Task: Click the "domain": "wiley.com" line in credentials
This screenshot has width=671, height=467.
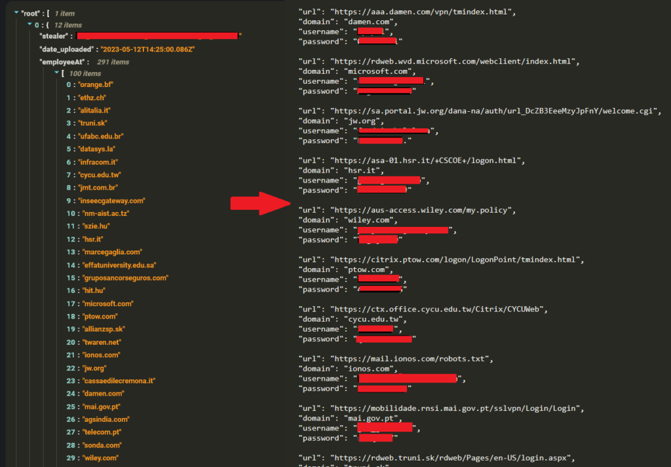Action: (348, 220)
